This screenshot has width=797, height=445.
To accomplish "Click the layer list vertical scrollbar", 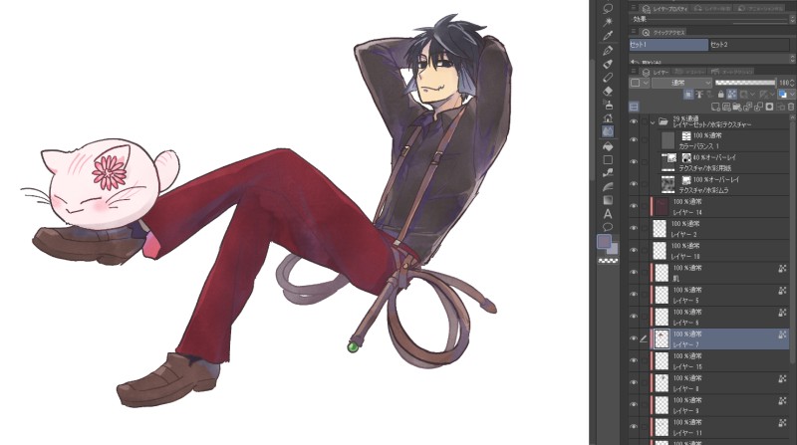I will click(x=793, y=244).
